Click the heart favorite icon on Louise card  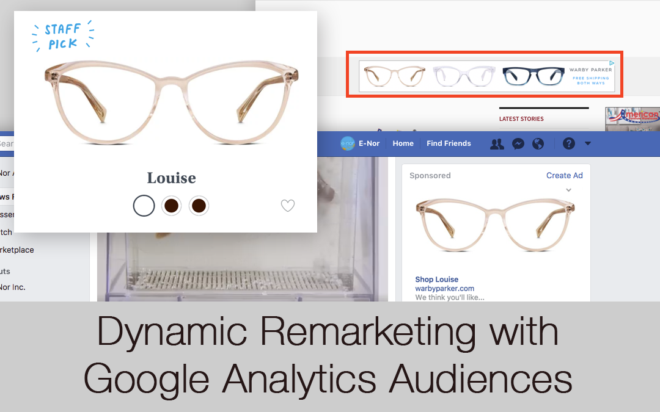[x=288, y=206]
